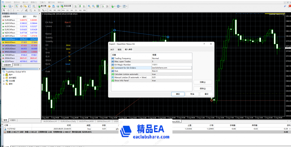Select the vertical line drawing tool
This screenshot has height=147, width=291.
13,10
